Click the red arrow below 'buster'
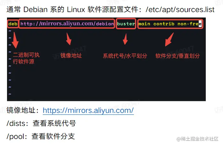Screen dimensions: 223x146 [x=125, y=39]
